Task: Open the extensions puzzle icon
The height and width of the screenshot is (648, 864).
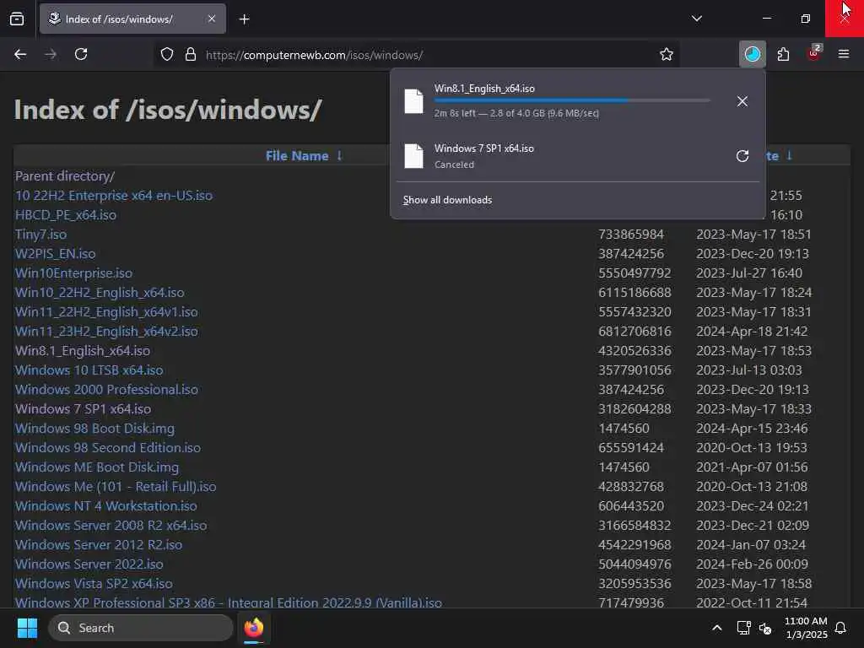Action: [x=783, y=55]
